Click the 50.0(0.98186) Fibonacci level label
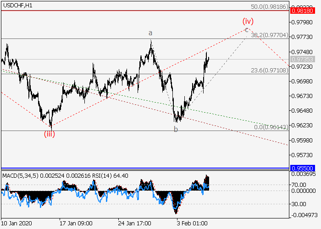This screenshot has height=229, width=321. pos(270,8)
